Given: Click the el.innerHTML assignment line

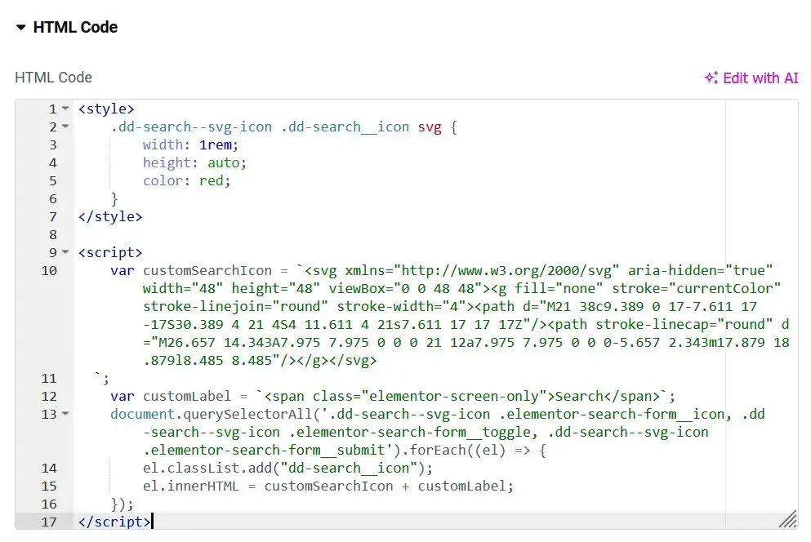Looking at the screenshot, I should tap(328, 486).
